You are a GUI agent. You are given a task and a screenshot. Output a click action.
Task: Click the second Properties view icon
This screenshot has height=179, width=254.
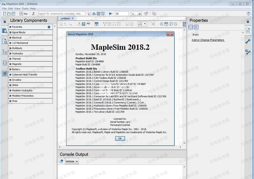(196, 27)
